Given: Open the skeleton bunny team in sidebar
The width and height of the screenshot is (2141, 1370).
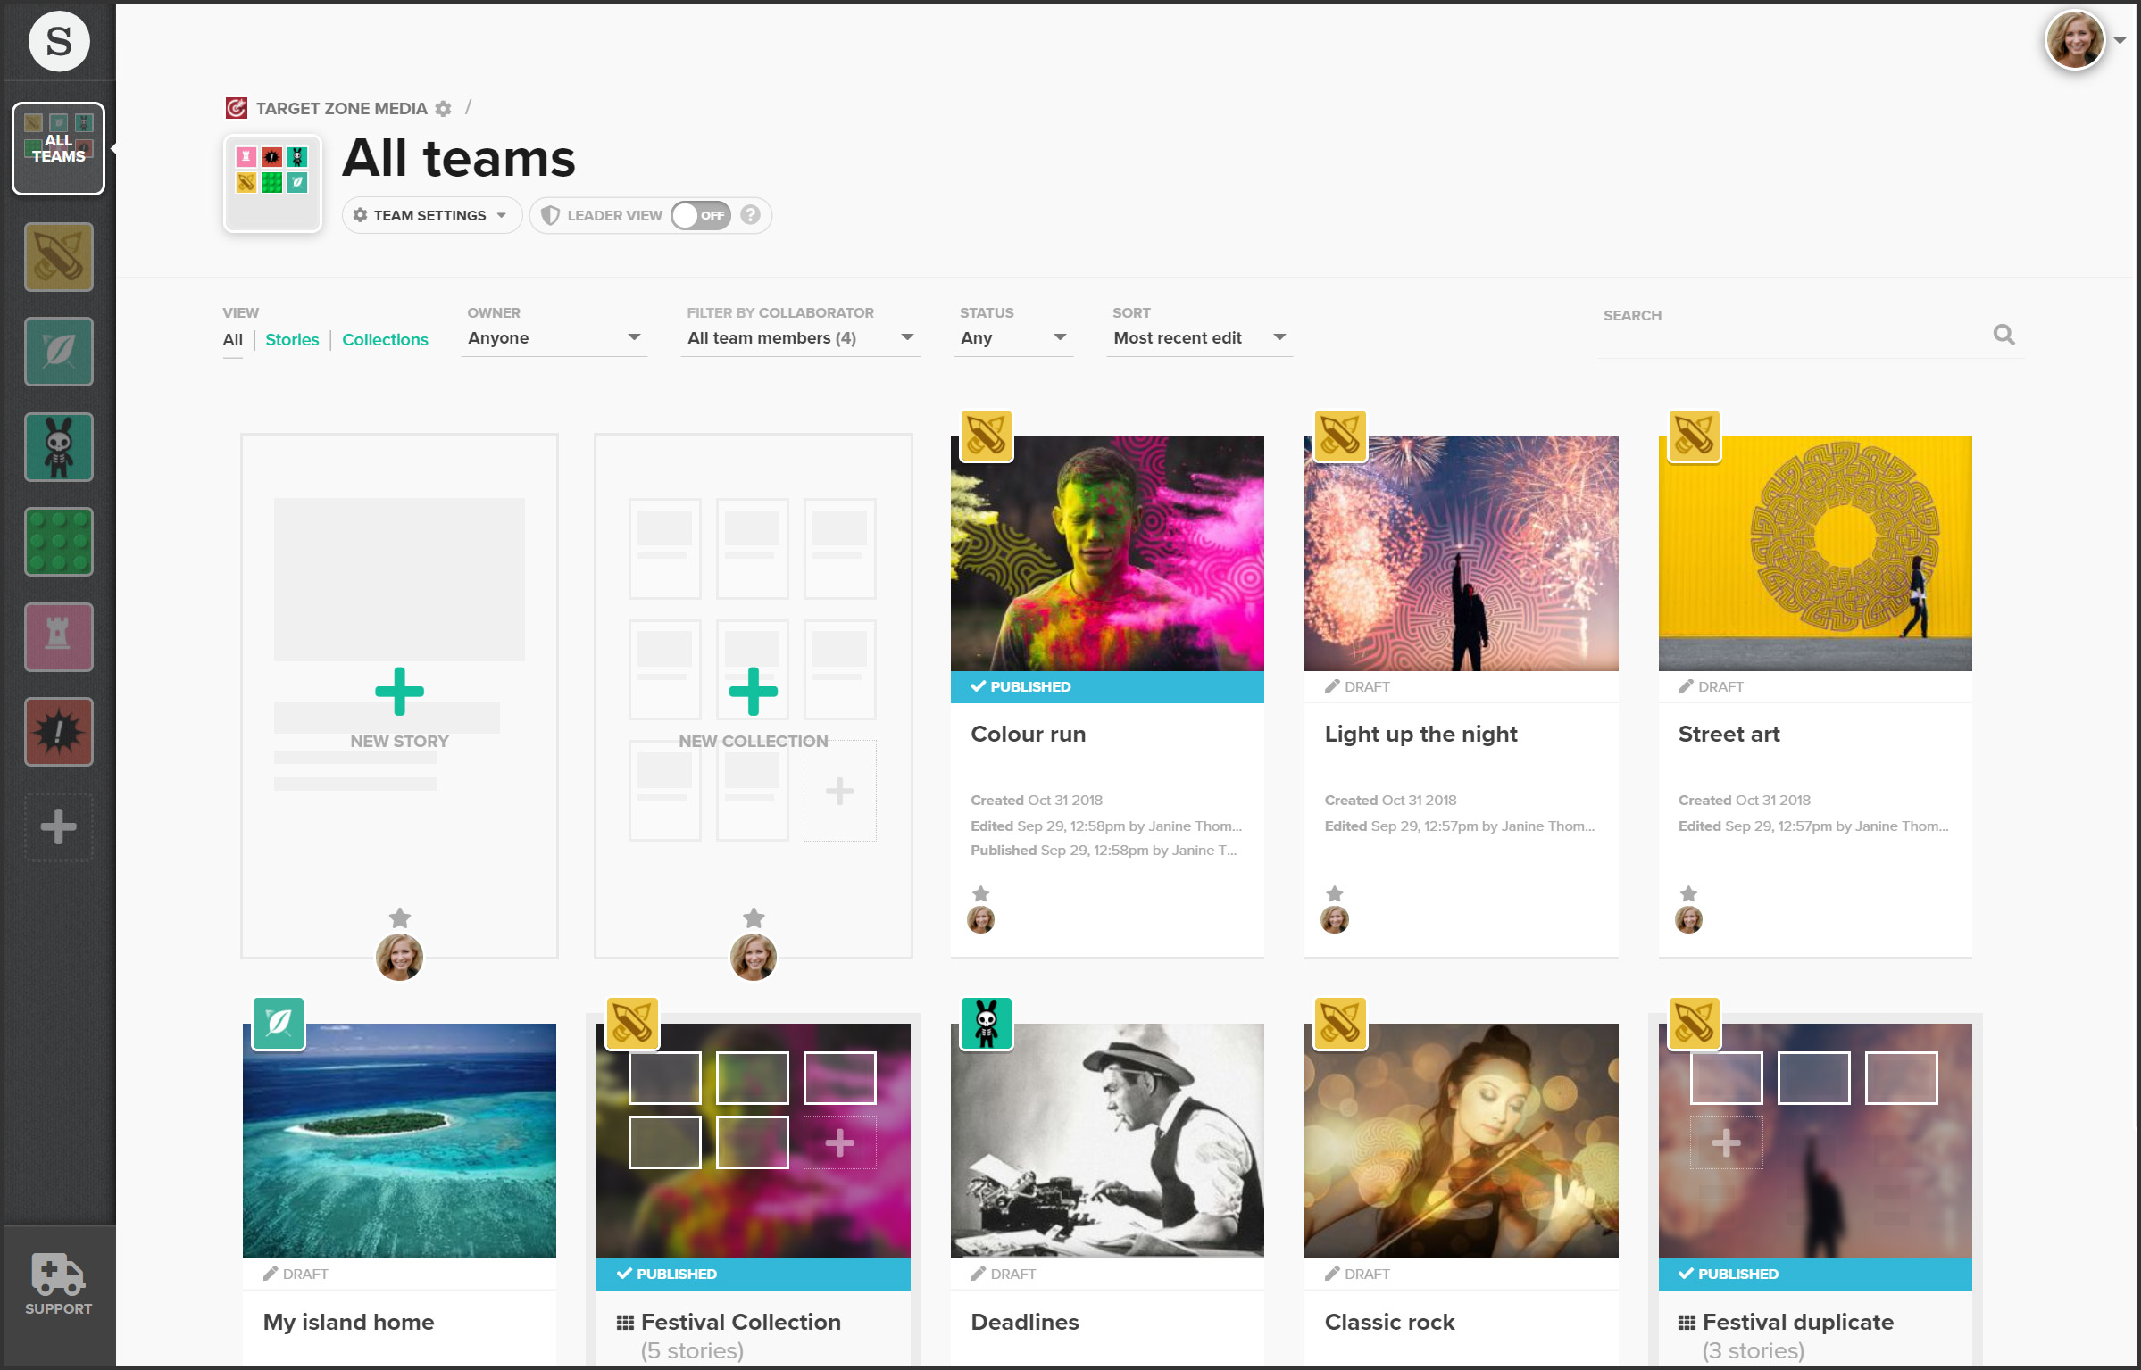Looking at the screenshot, I should click(x=59, y=446).
